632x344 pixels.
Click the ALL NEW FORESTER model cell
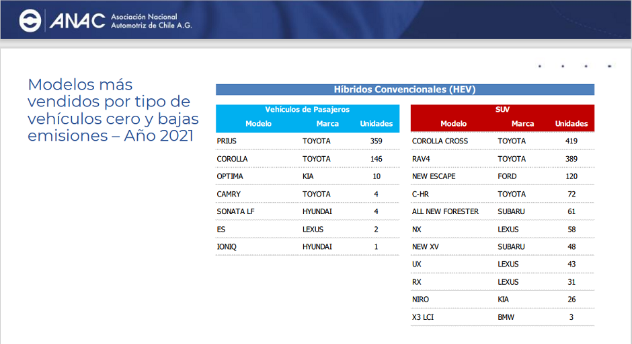445,211
